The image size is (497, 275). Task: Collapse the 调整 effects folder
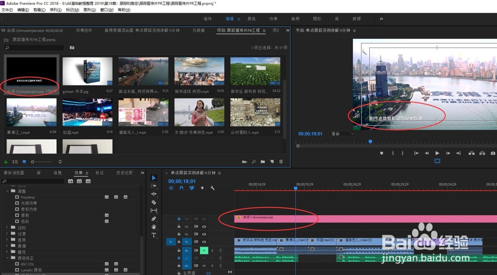7,191
